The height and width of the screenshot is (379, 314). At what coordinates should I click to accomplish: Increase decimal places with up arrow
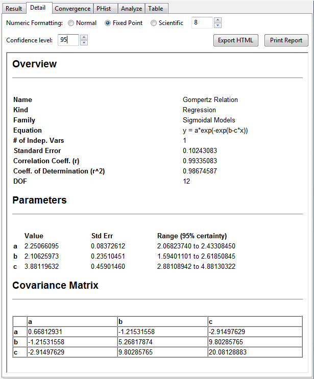pos(218,20)
